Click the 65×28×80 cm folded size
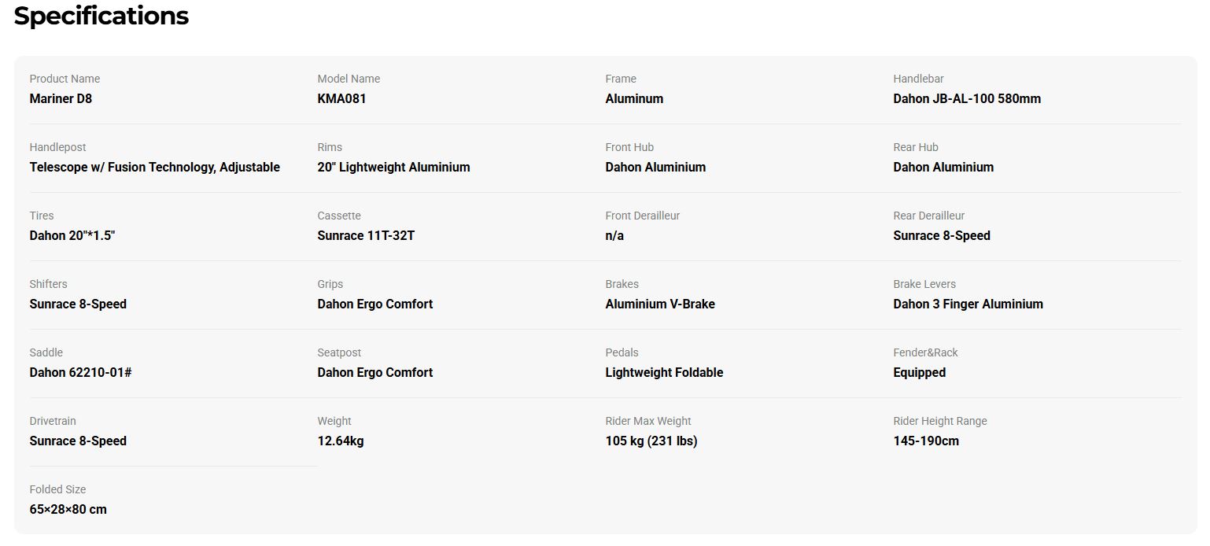 click(68, 510)
